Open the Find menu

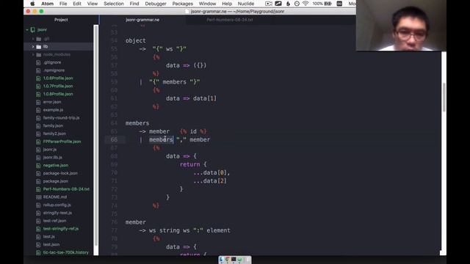(x=134, y=4)
